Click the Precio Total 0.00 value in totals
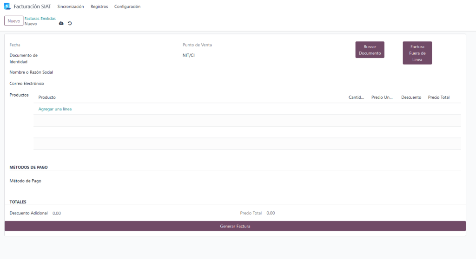Image resolution: width=476 pixels, height=259 pixels. [x=271, y=213]
